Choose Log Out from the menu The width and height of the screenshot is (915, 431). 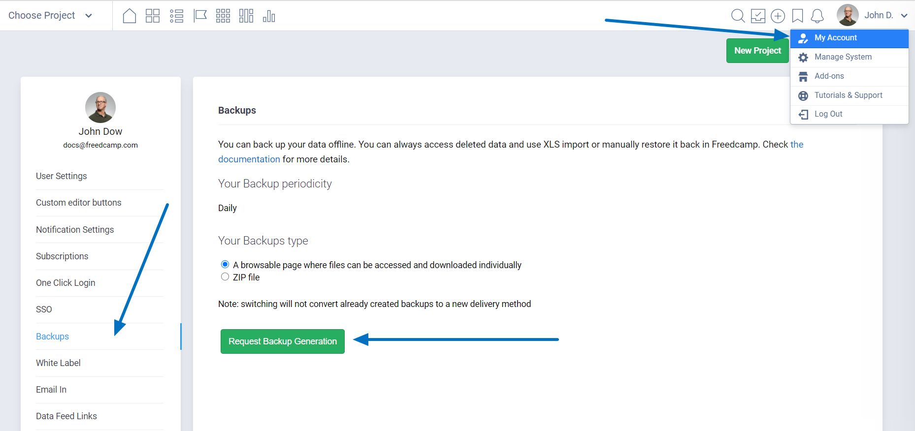[x=828, y=114]
